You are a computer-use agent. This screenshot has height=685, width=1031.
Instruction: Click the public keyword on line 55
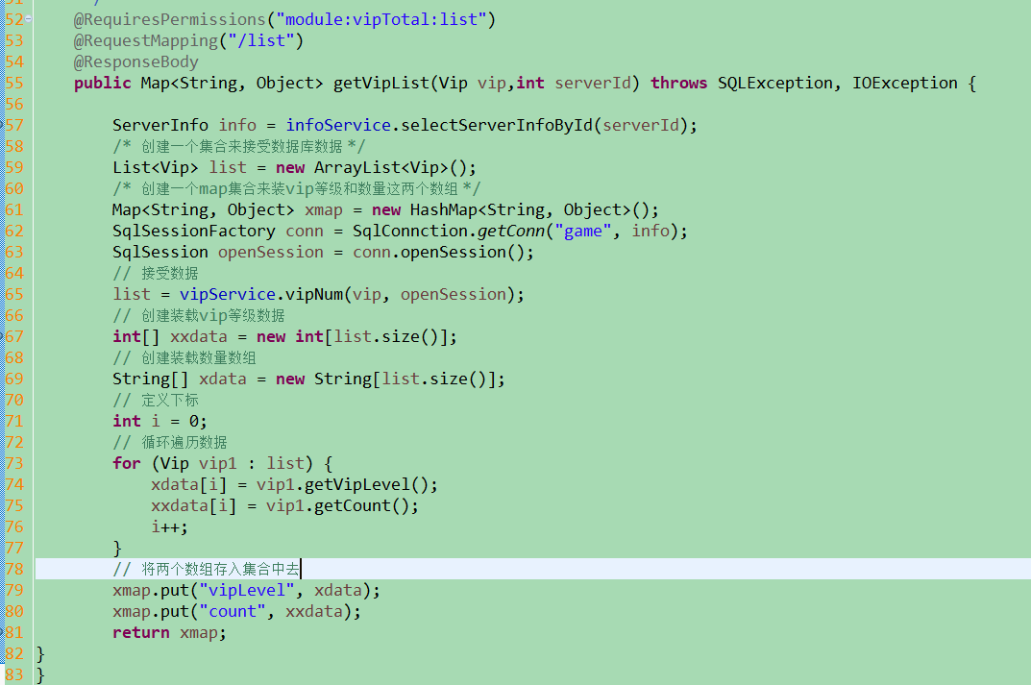(x=103, y=83)
